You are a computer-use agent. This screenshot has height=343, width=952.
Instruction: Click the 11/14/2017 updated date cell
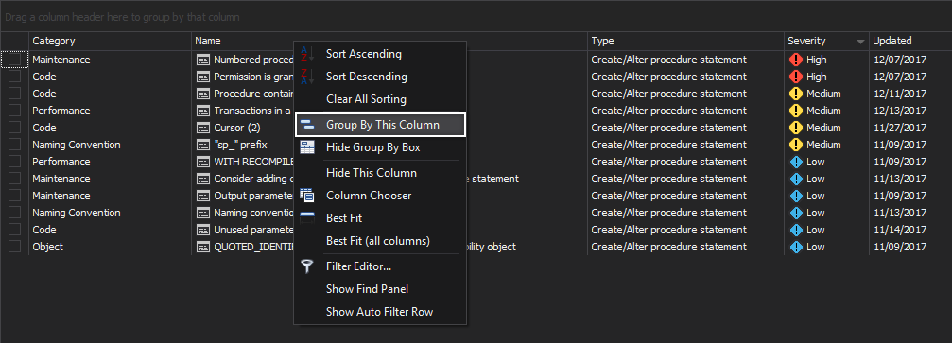[x=910, y=230]
